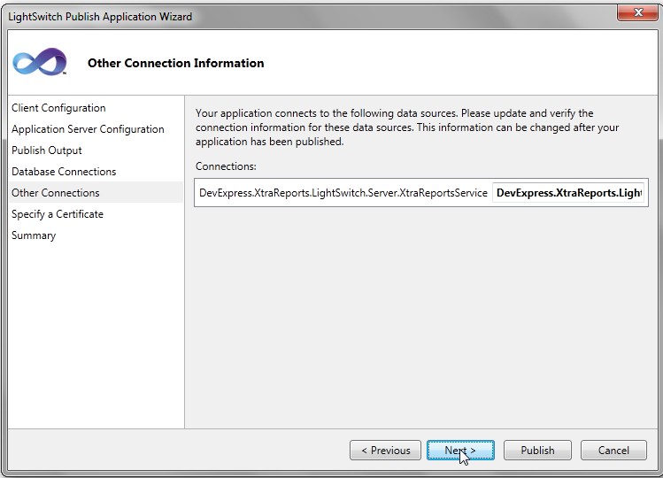Open the Client Configuration step
Viewport: 663px width, 478px height.
pos(58,108)
